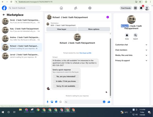Send quick response 'Sorry, it's not available.'
The image size is (153, 117).
click(x=66, y=86)
